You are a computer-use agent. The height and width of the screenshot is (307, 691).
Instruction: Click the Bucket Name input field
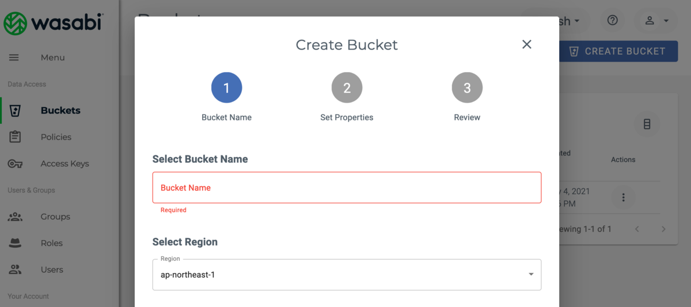pos(347,187)
